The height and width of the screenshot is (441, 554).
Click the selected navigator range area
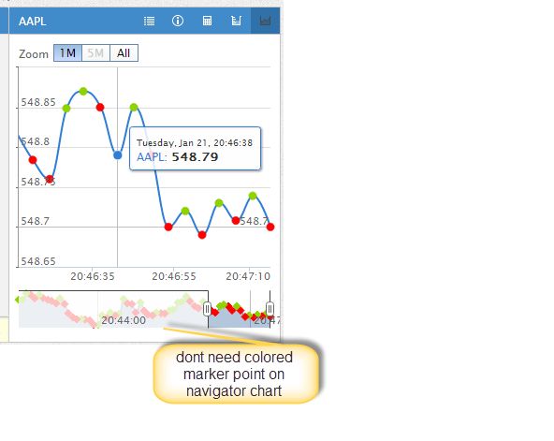click(239, 309)
